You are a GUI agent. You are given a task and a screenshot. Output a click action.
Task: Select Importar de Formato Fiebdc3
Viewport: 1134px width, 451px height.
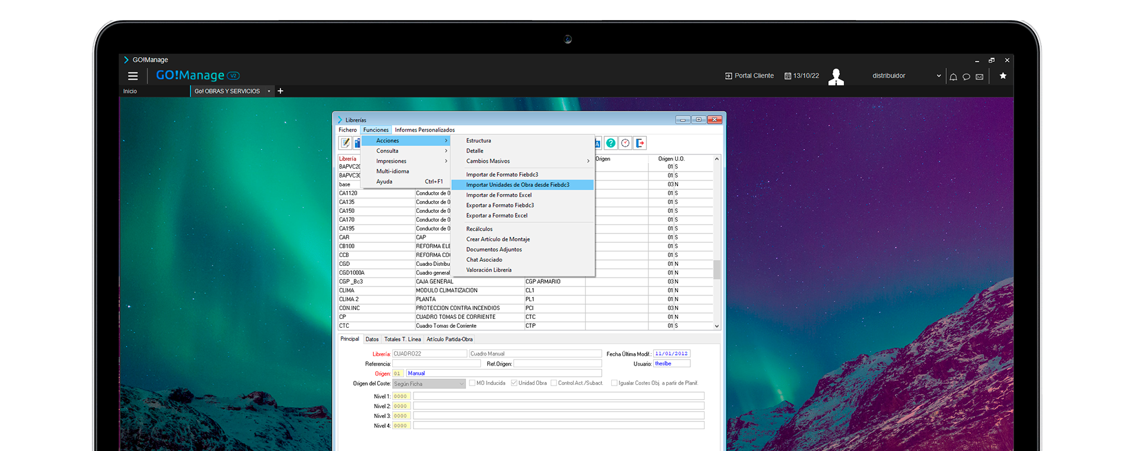523,175
